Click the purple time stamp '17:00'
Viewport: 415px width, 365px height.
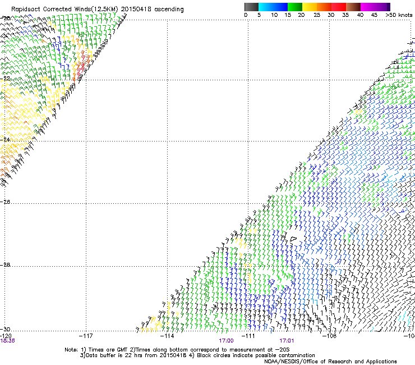coord(227,341)
